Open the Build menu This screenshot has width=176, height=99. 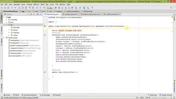pos(42,4)
